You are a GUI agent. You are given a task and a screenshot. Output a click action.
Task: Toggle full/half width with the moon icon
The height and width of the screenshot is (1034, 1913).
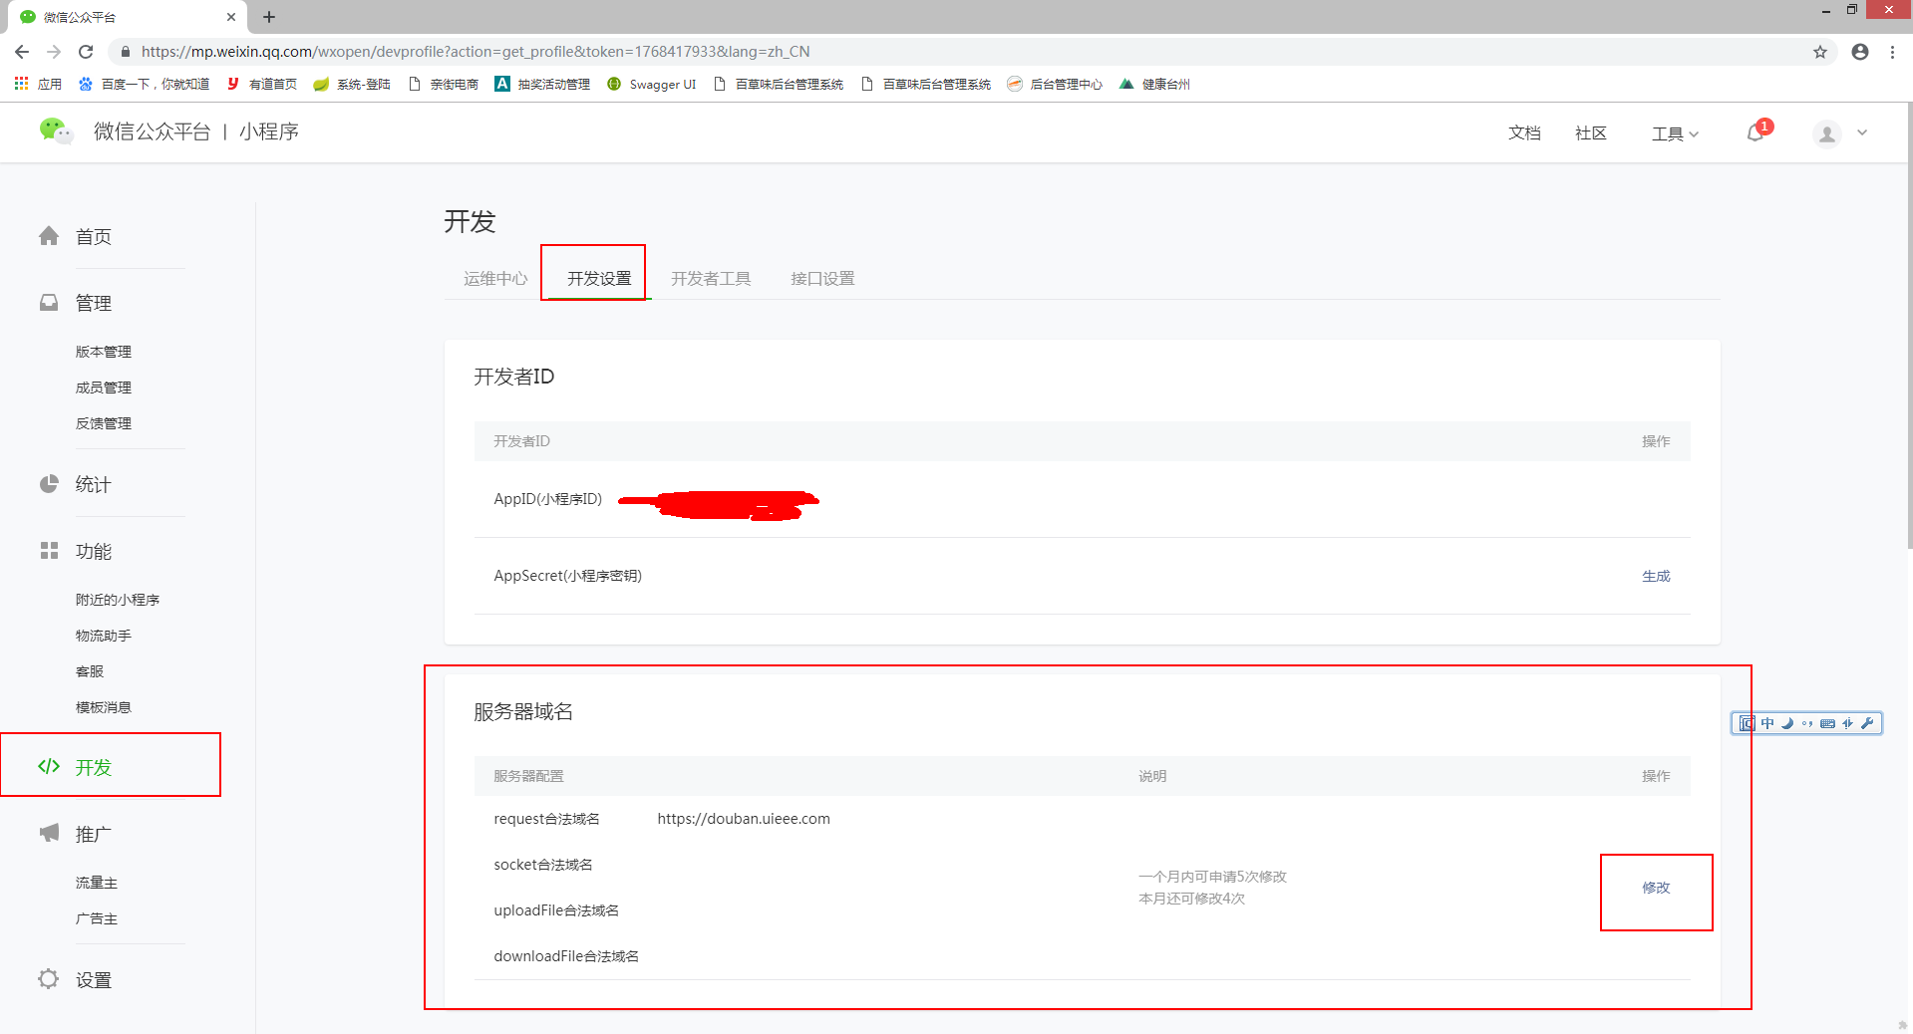(1787, 724)
